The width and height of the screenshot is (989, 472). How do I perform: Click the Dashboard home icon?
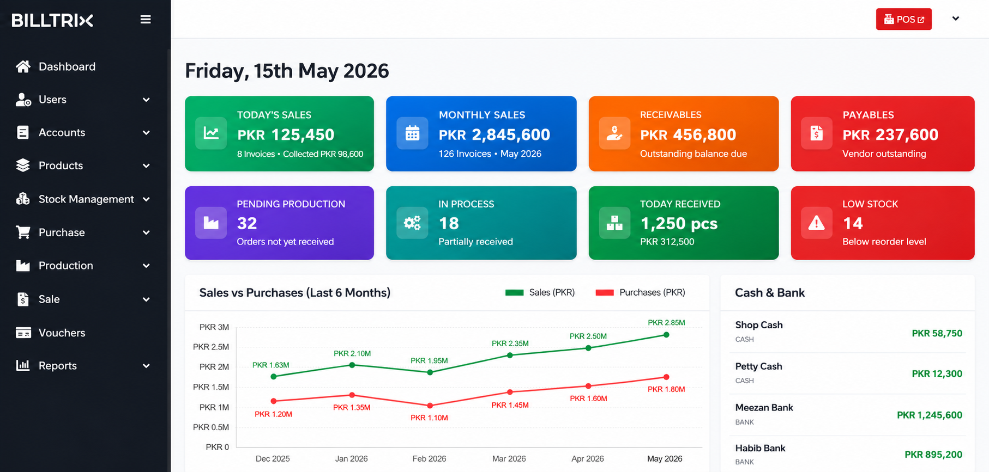pyautogui.click(x=23, y=66)
